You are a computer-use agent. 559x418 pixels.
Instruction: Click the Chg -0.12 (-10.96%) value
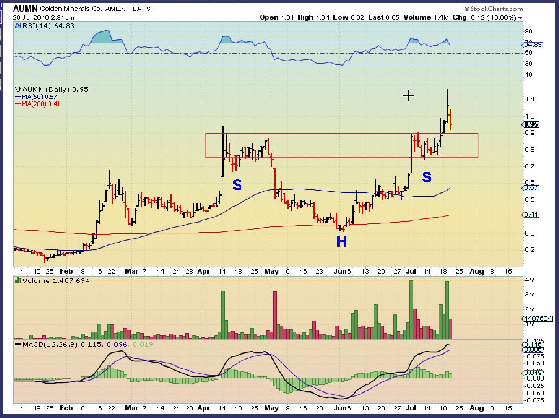coord(484,17)
